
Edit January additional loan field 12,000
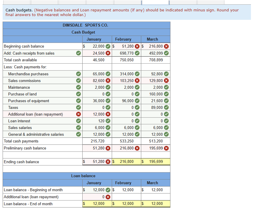(x=97, y=114)
